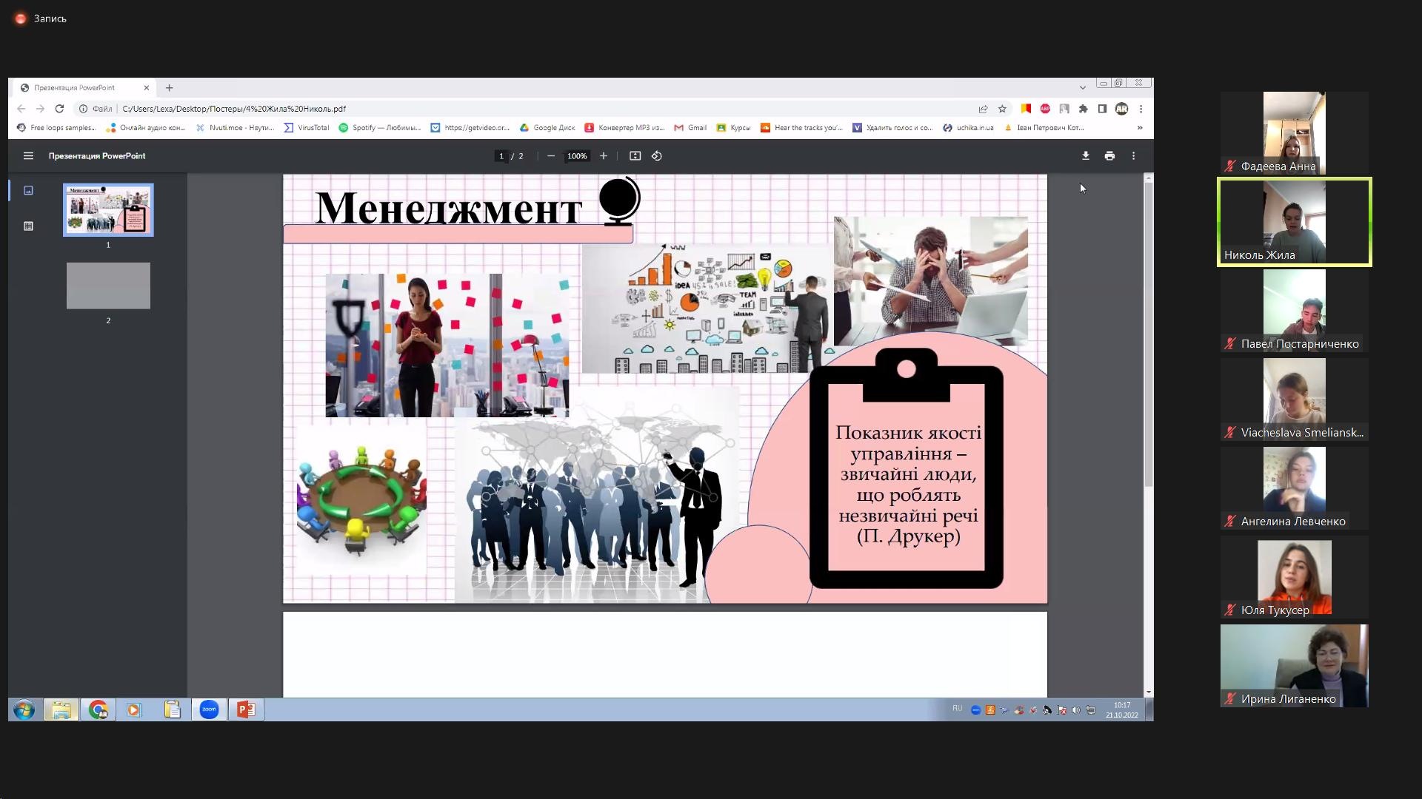Open Zoom from the Windows taskbar
The image size is (1422, 799).
pos(209,710)
